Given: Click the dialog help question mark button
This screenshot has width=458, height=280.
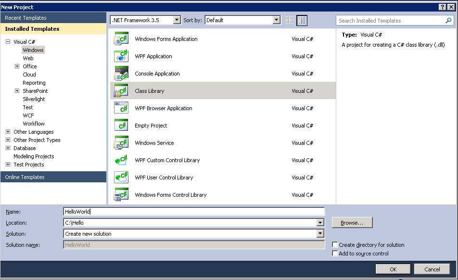Looking at the screenshot, I should 443,7.
